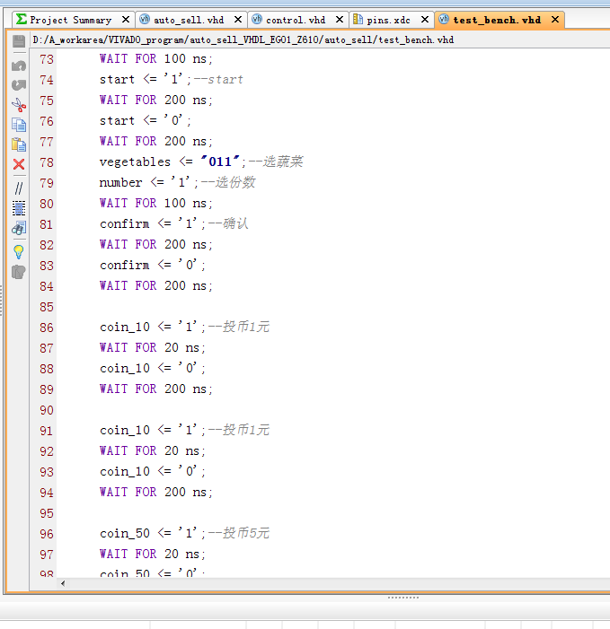Click the Paste clipboard icon
610x629 pixels.
(x=18, y=144)
